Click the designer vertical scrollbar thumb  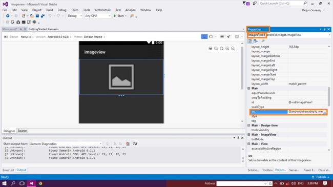[242, 68]
